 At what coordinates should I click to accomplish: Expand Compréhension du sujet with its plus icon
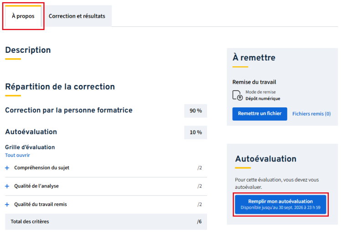click(7, 168)
